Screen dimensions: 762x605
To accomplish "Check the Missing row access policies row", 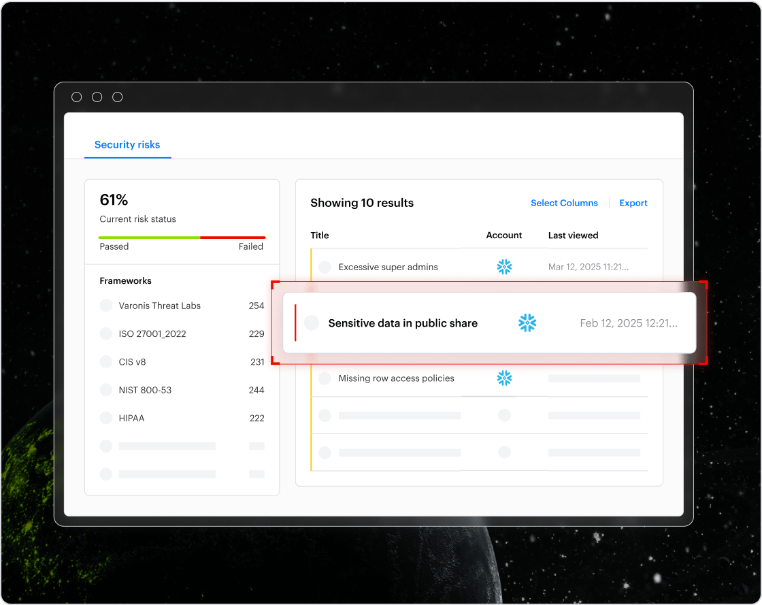I will click(x=325, y=378).
